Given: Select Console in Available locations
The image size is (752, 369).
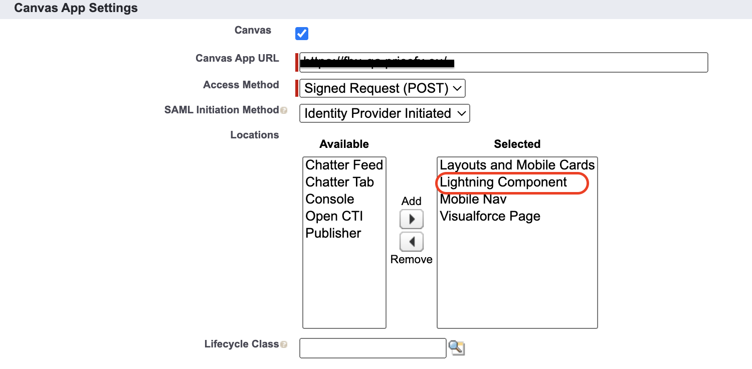Looking at the screenshot, I should coord(330,199).
